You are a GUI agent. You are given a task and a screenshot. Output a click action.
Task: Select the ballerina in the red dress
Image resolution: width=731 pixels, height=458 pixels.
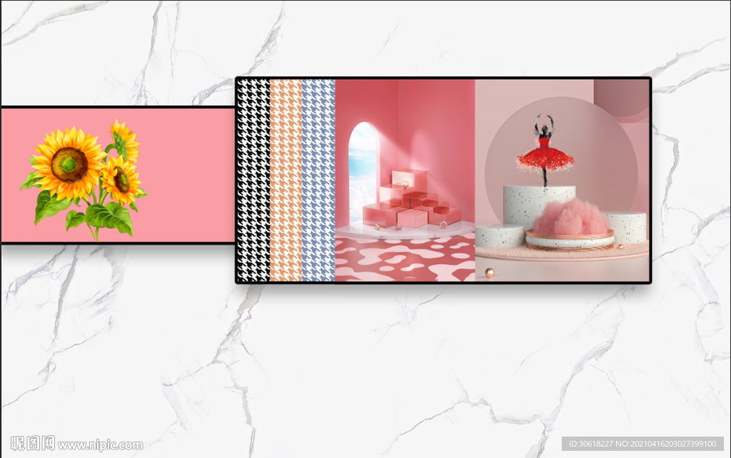[x=545, y=150]
